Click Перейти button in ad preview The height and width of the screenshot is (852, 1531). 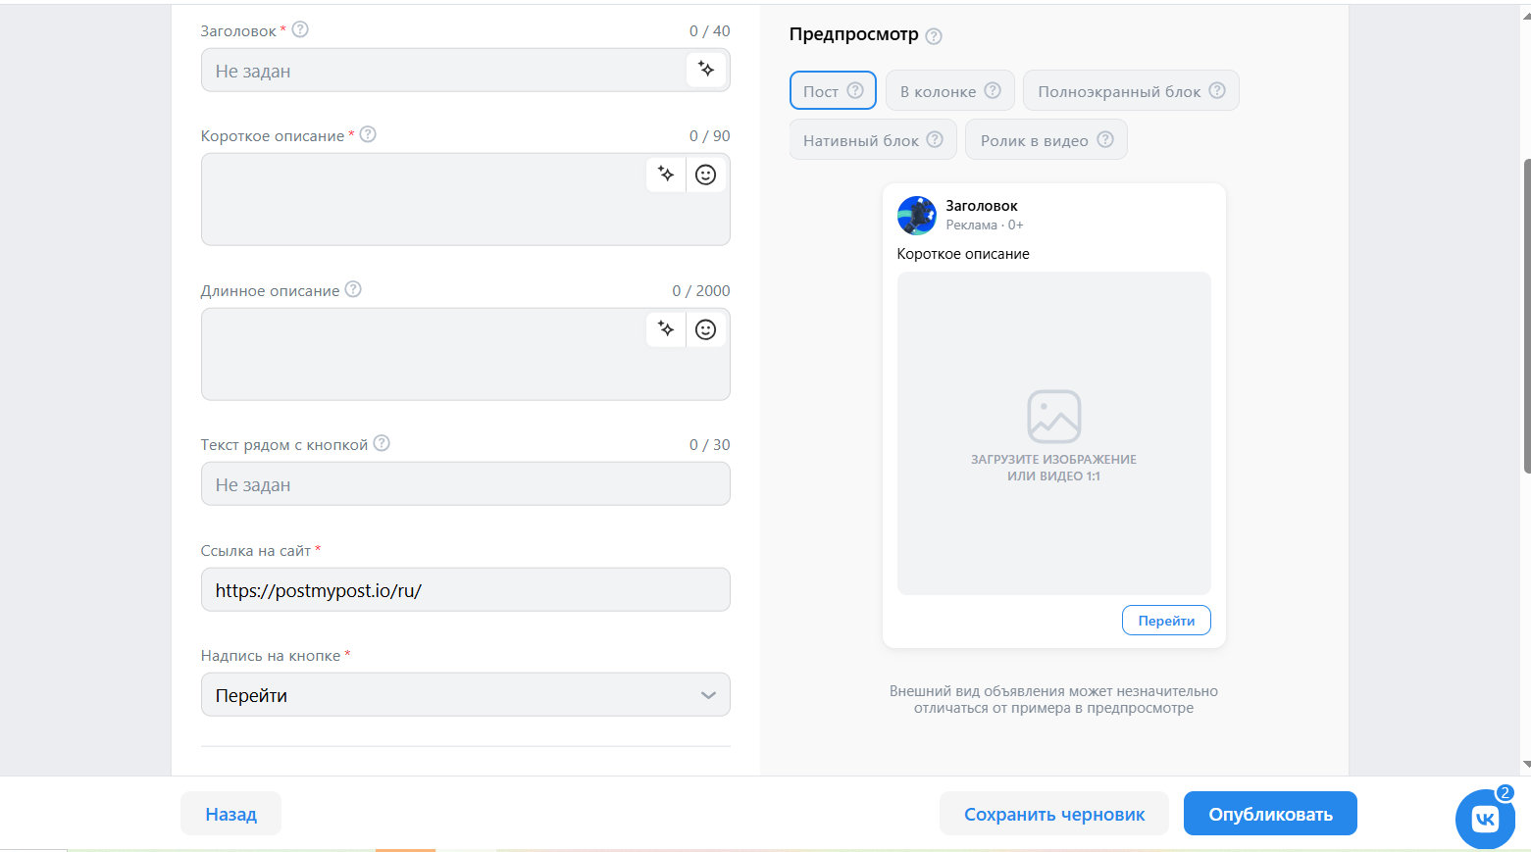[1166, 621]
